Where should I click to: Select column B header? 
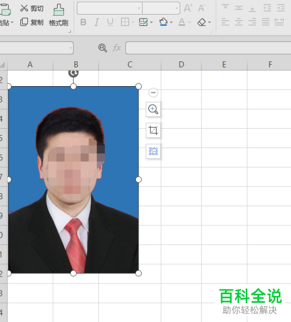tap(76, 65)
